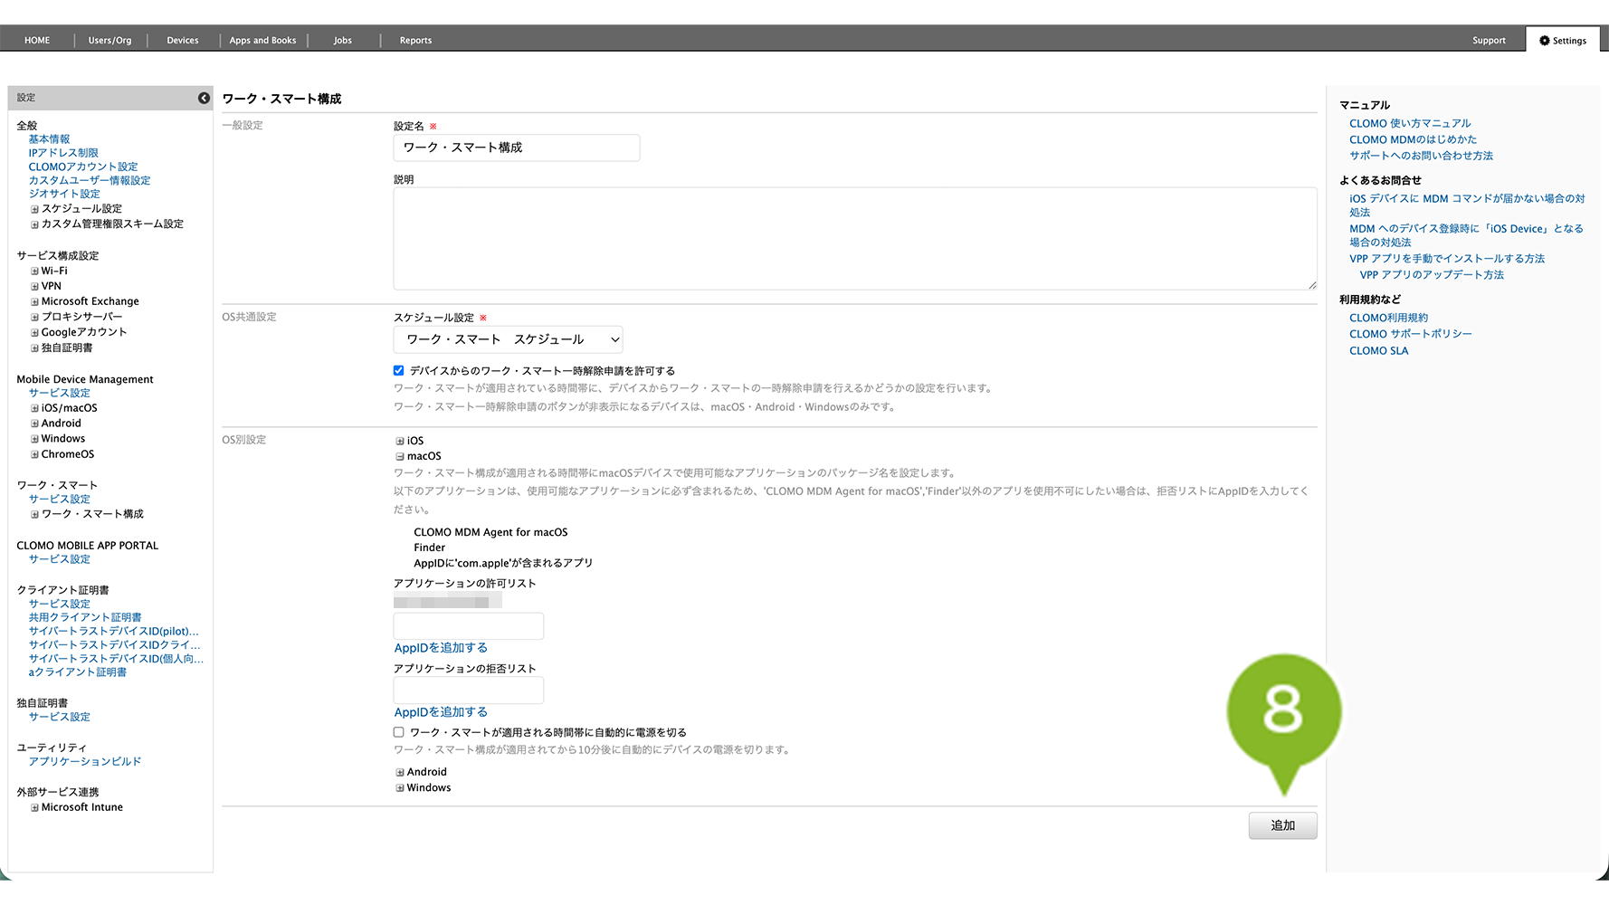This screenshot has width=1609, height=905.
Task: Expand the VPN tree node
Action: tap(34, 287)
